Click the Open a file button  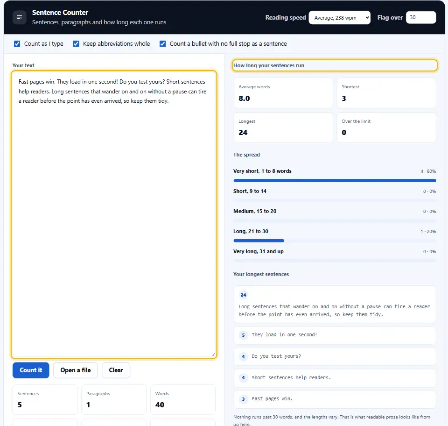click(x=76, y=370)
